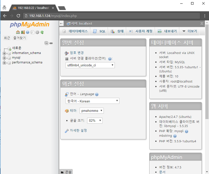Open the 상태 status tab
Viewport: 209px width, 174px height.
[x=117, y=31]
